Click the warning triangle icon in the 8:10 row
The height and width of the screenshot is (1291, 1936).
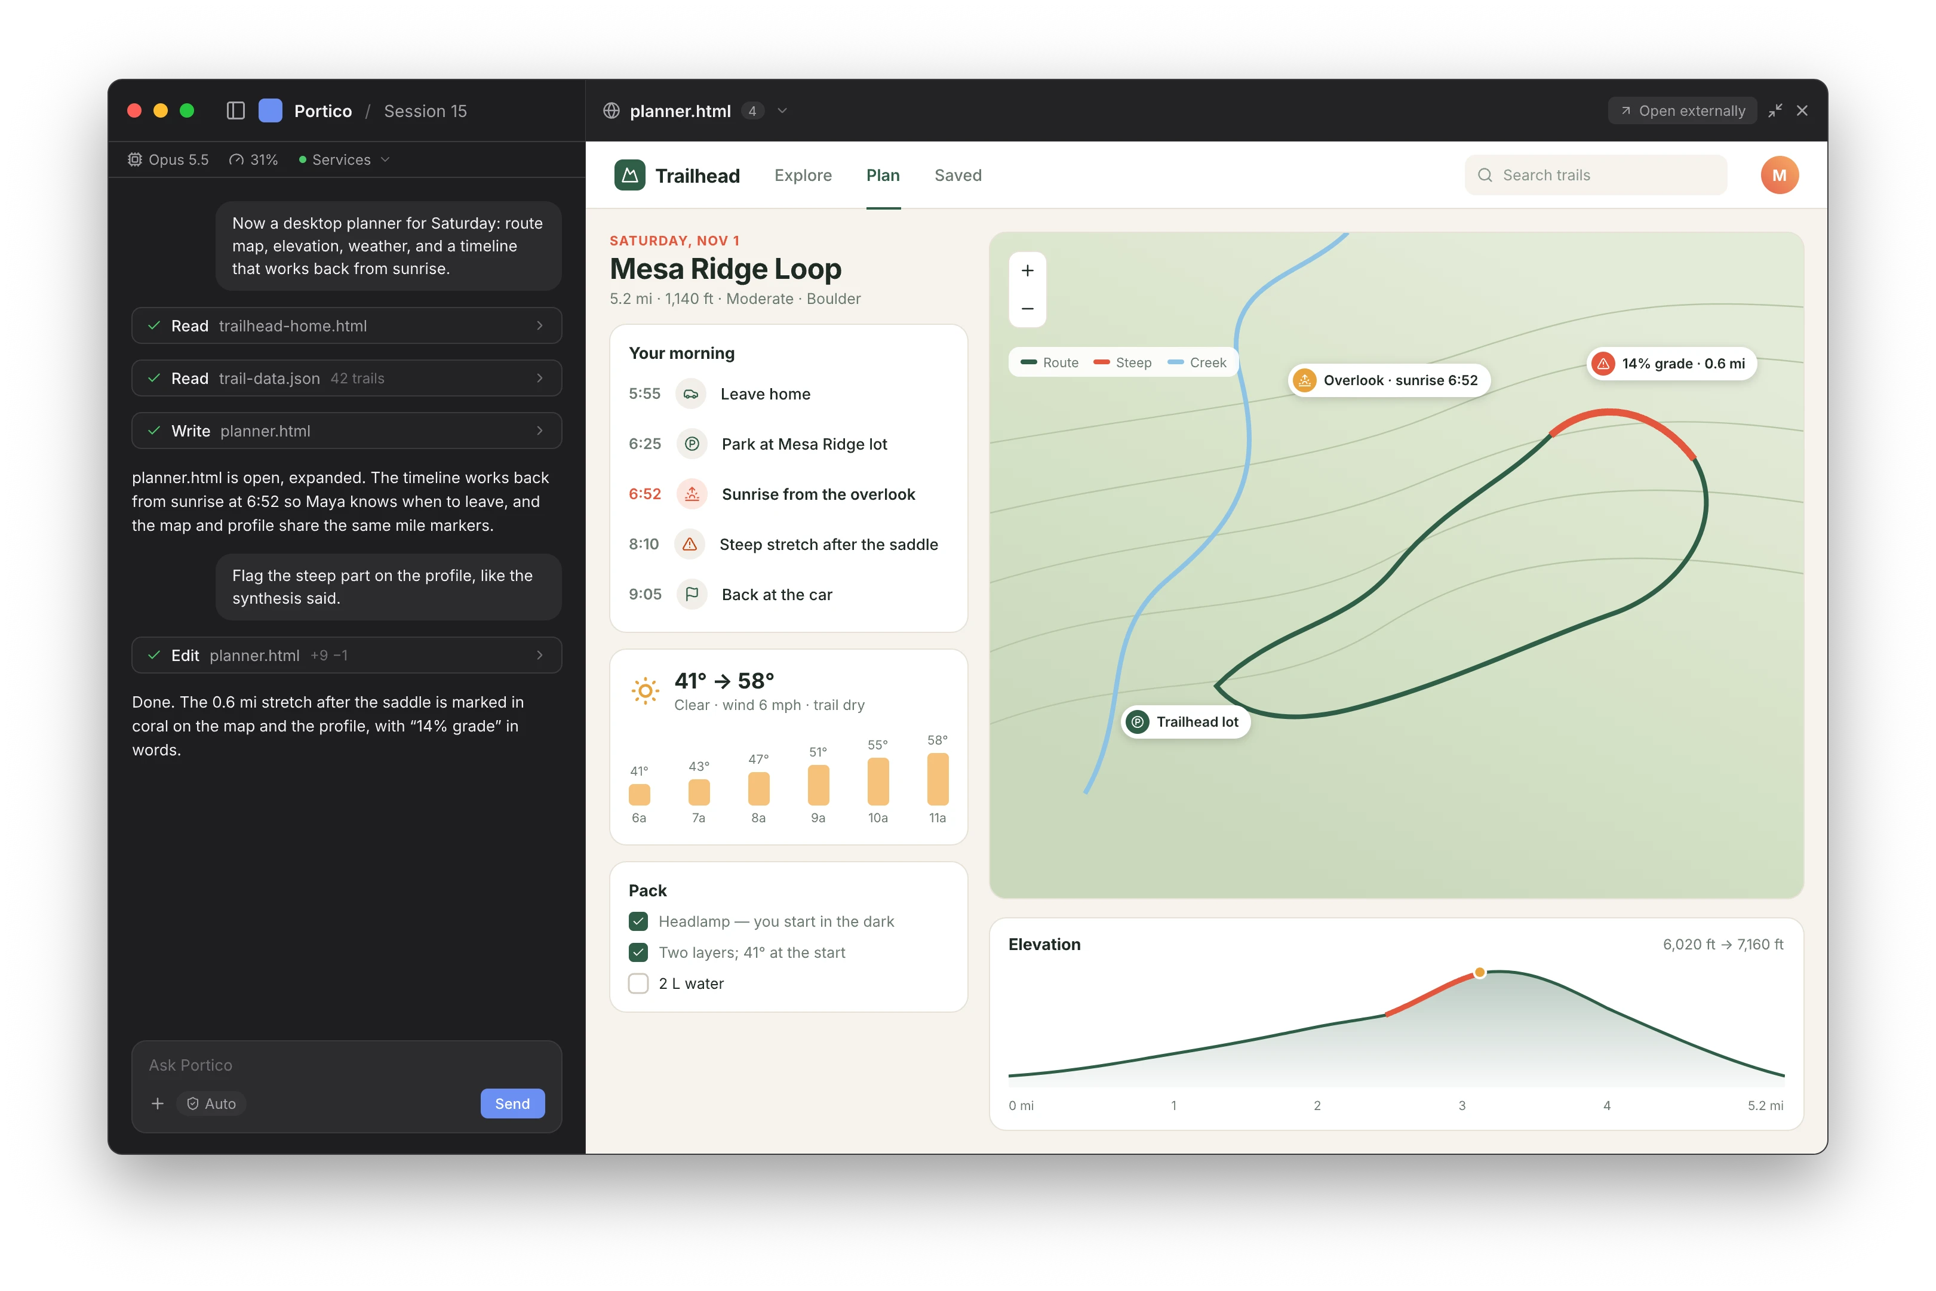(x=690, y=544)
